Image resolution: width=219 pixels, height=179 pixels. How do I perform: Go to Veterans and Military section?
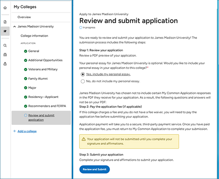[x=43, y=69]
